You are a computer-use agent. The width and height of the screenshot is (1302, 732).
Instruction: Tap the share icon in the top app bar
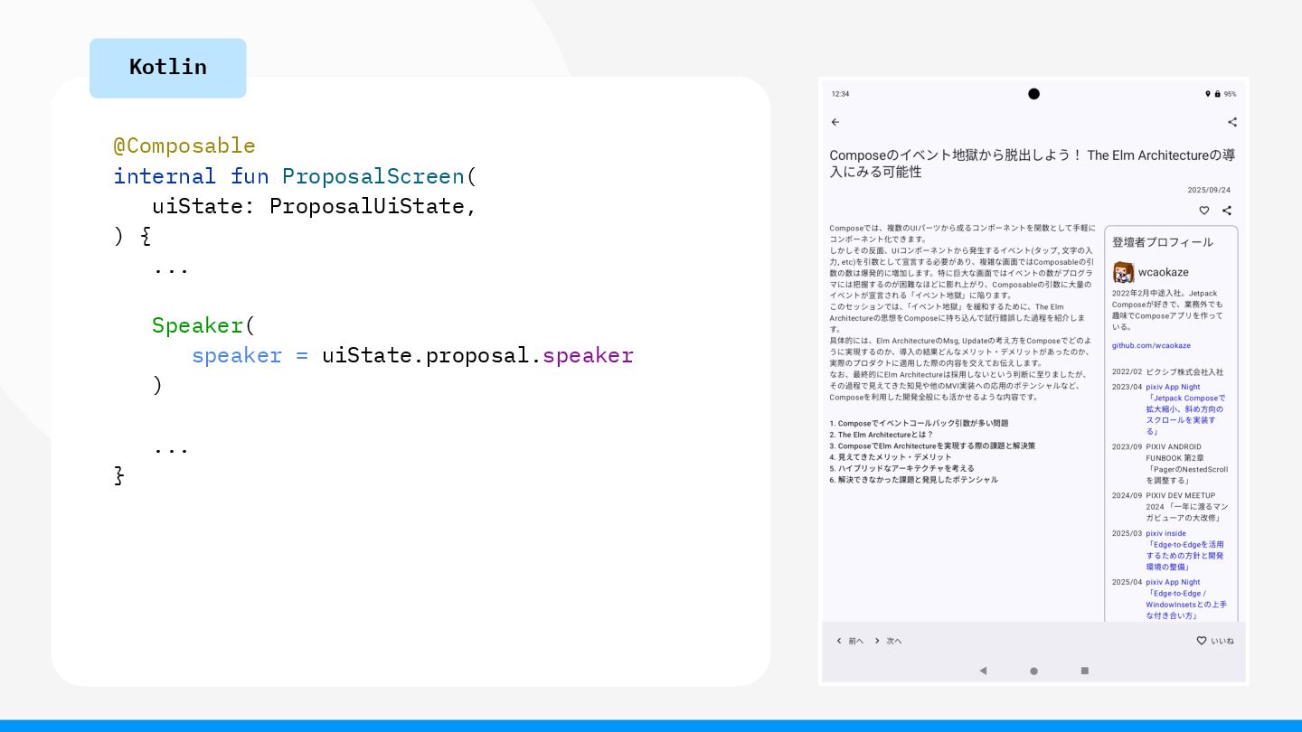[1231, 122]
